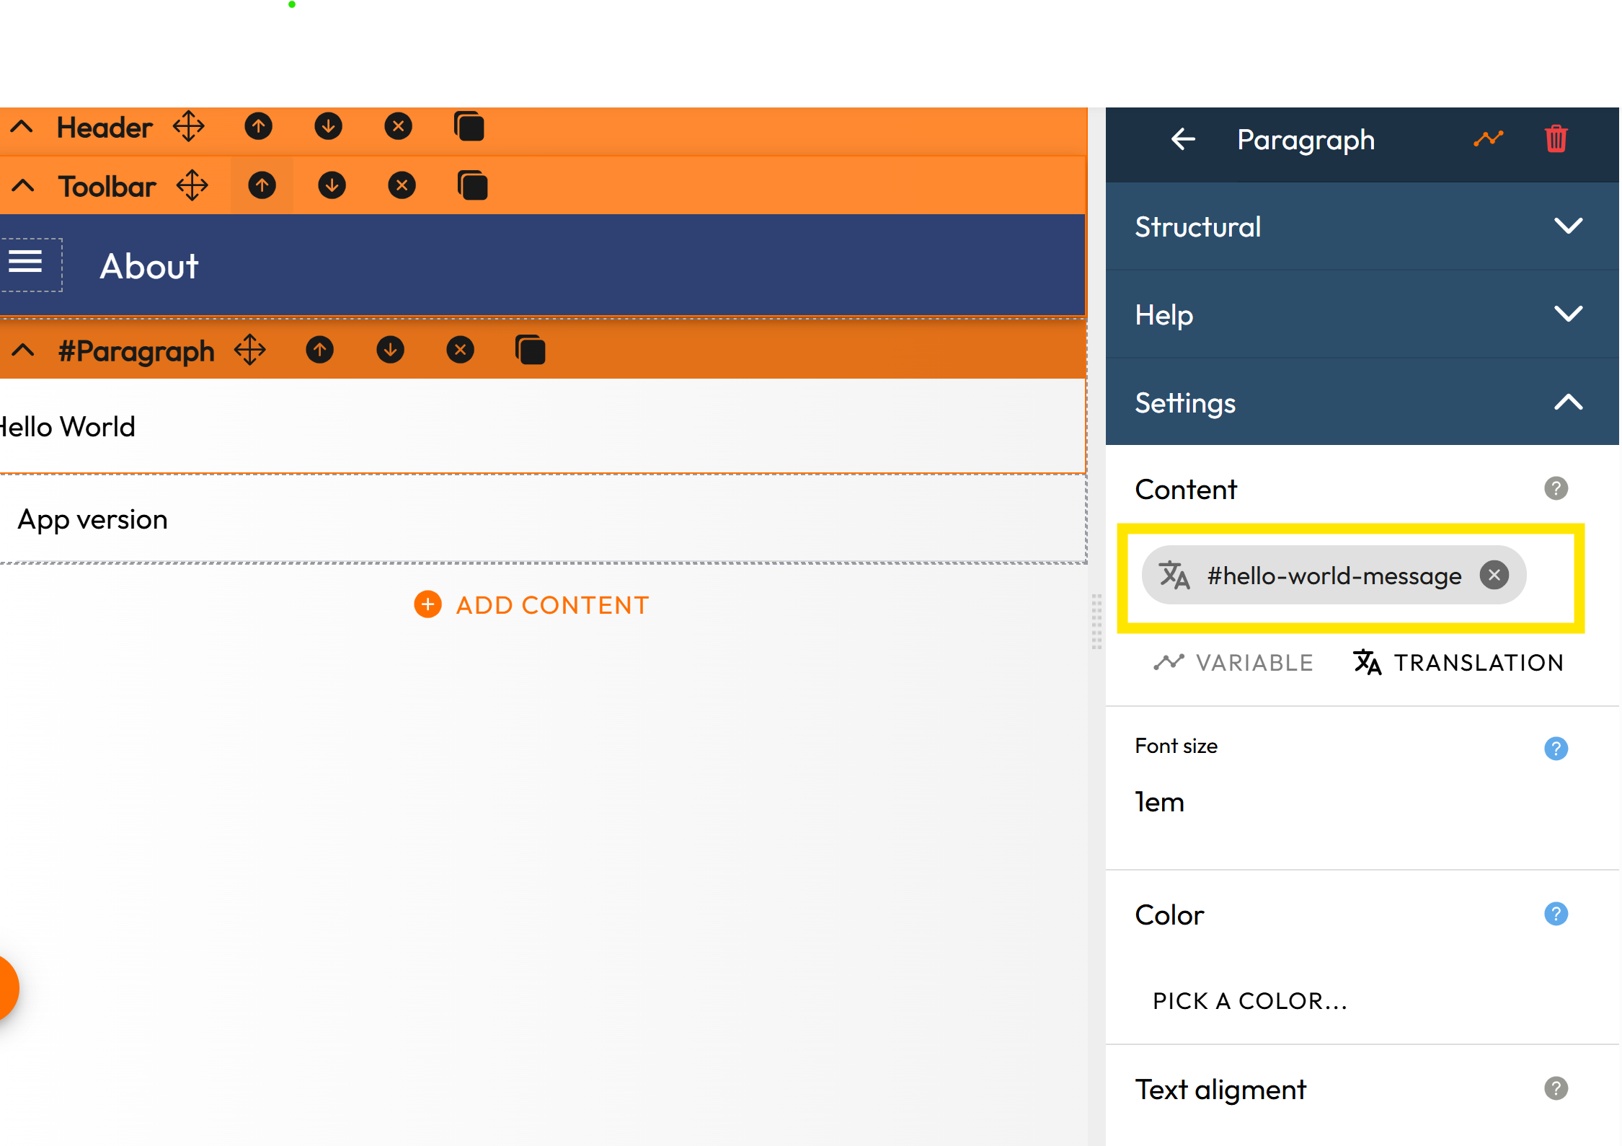Switch content mode to VARIABLE

click(1233, 662)
